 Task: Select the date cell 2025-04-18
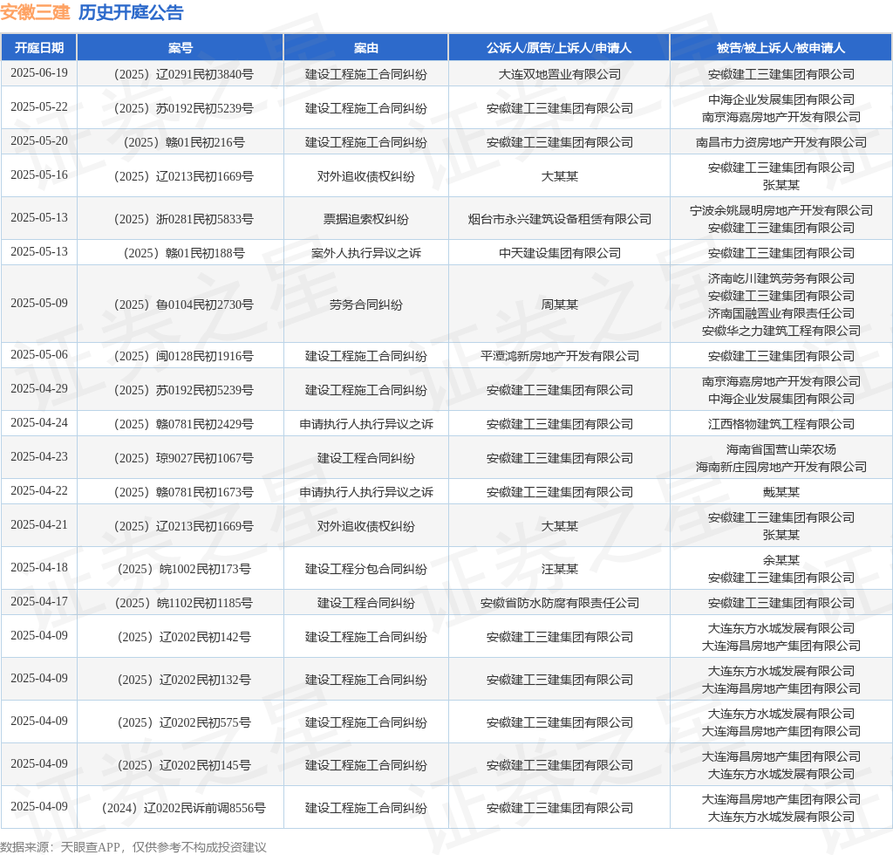tap(38, 567)
